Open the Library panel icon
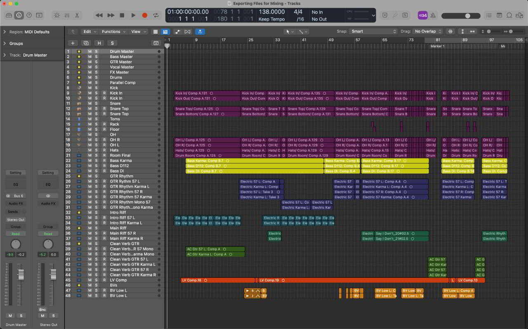This screenshot has height=329, width=528. point(9,15)
